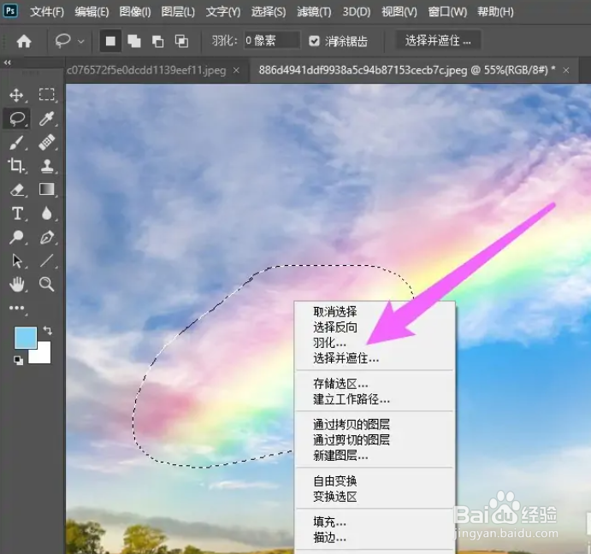Close the c076572f5e0dcdd1139eef11.jpeg tab
Viewport: 591px width, 554px height.
236,70
